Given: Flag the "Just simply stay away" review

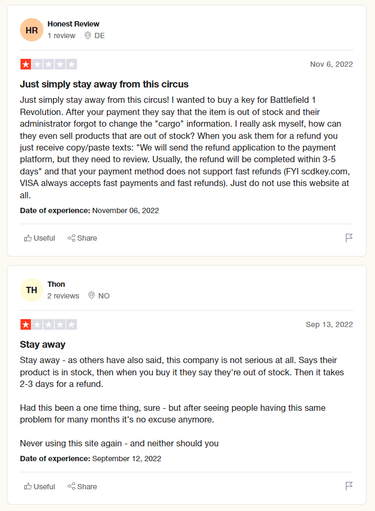Looking at the screenshot, I should 349,237.
